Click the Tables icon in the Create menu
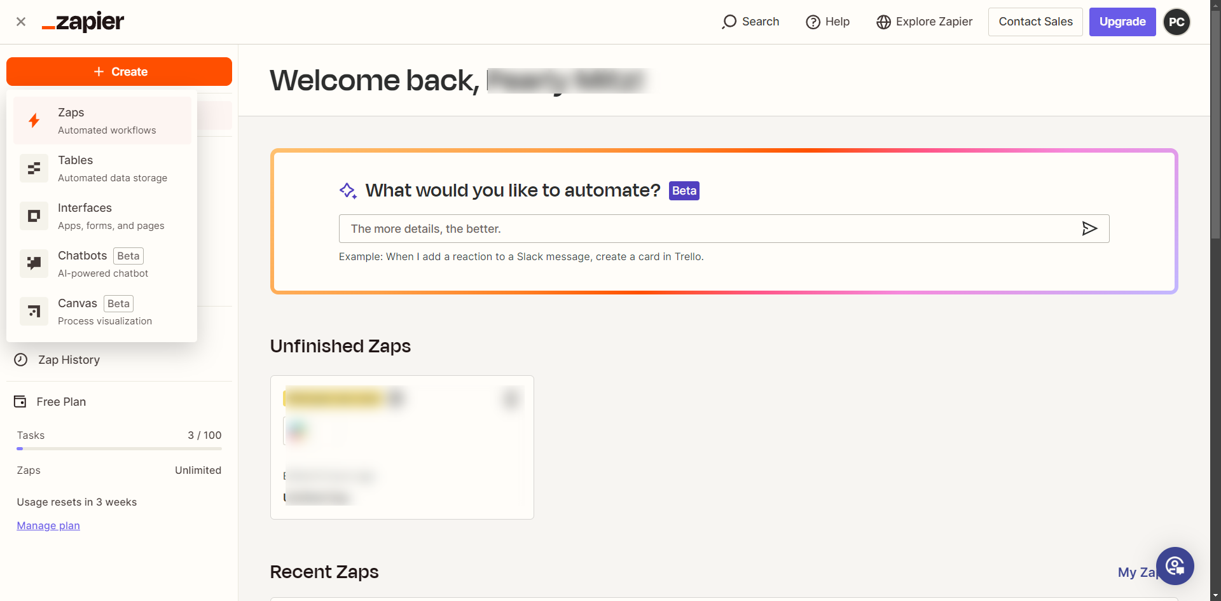Viewport: 1221px width, 601px height. pos(34,169)
